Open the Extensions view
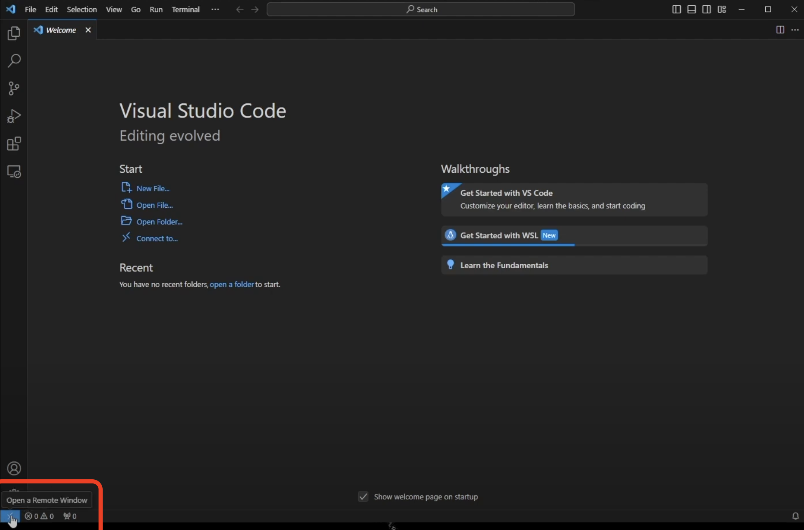 pos(14,144)
